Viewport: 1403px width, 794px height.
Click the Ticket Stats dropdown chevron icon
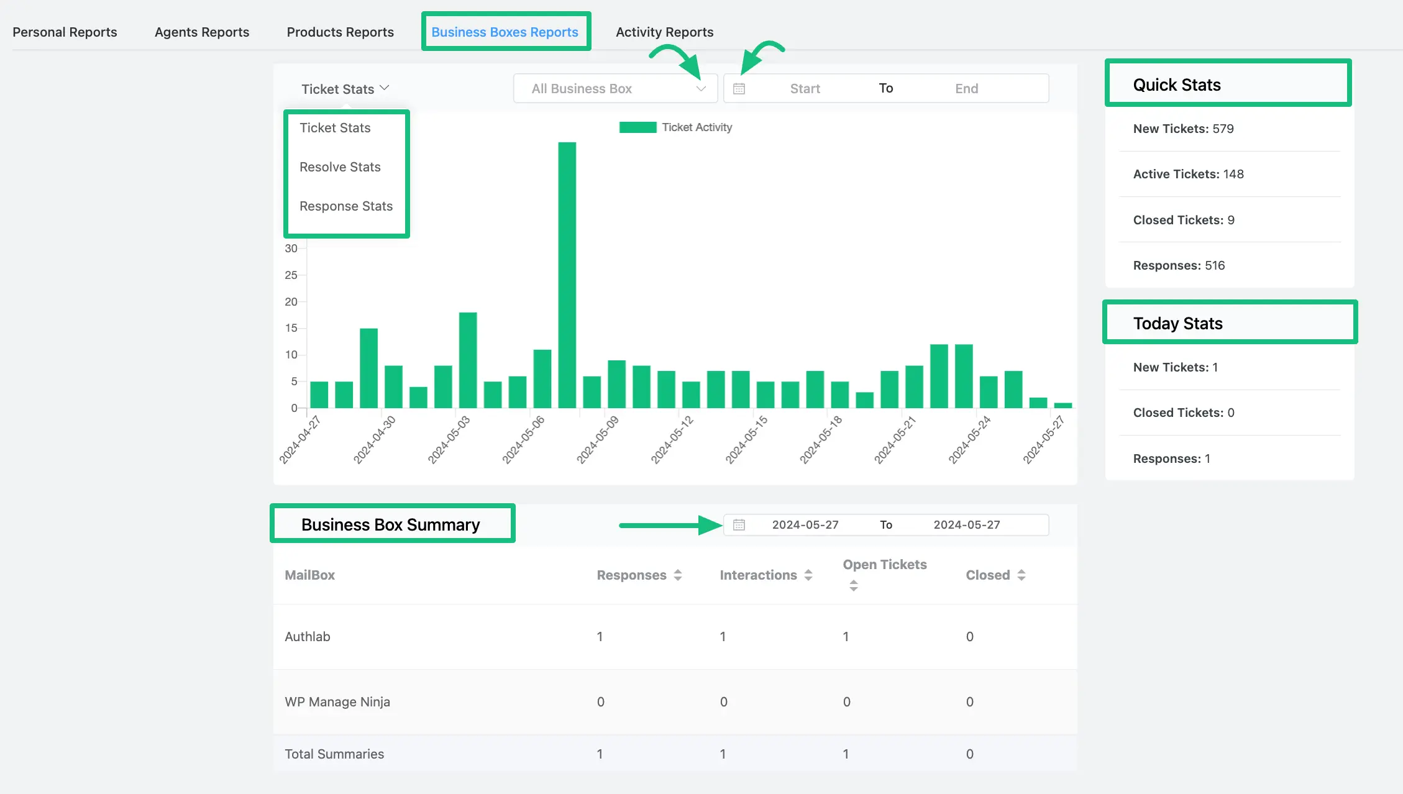coord(385,88)
